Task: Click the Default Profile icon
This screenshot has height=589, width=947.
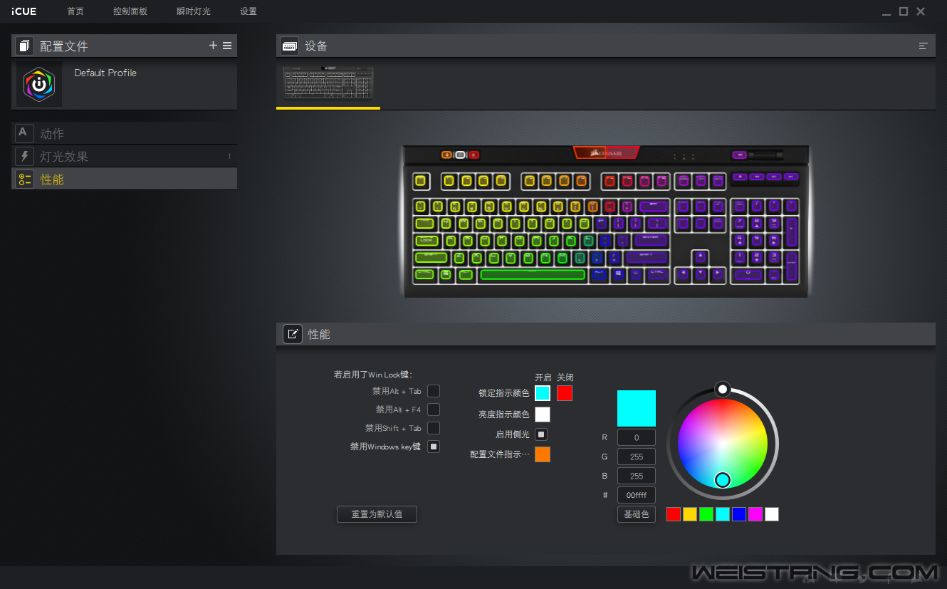Action: point(39,85)
